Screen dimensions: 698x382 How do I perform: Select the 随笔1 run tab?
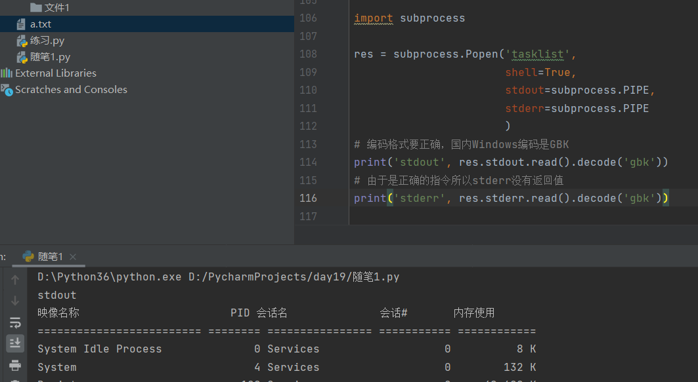point(50,257)
